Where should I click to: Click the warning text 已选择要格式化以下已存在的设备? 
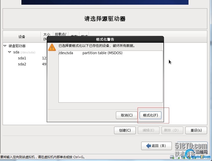(x=84, y=46)
